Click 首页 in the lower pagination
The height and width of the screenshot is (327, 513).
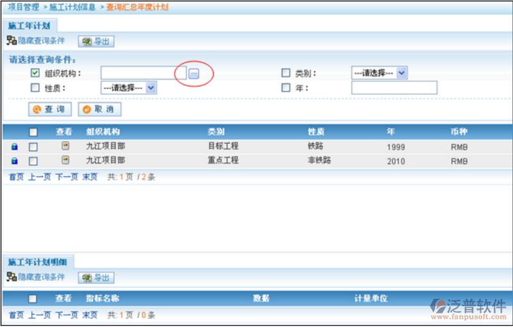click(x=17, y=315)
